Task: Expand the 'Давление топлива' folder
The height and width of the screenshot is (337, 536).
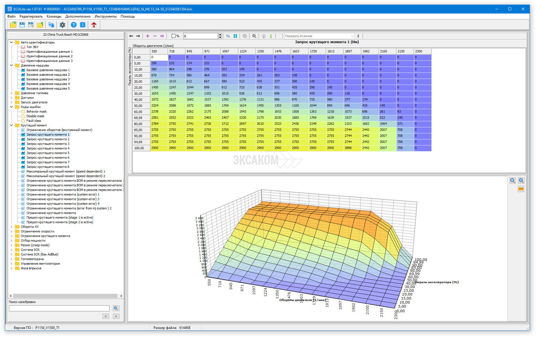Action: (12, 93)
